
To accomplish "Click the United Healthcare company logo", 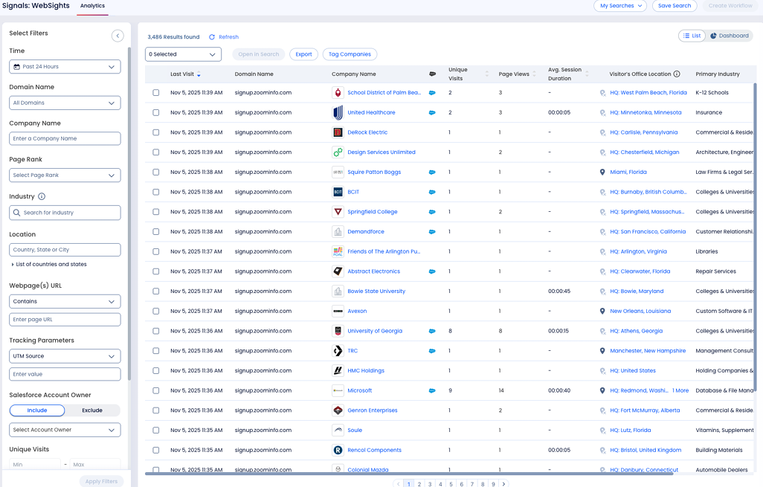I will (x=338, y=112).
